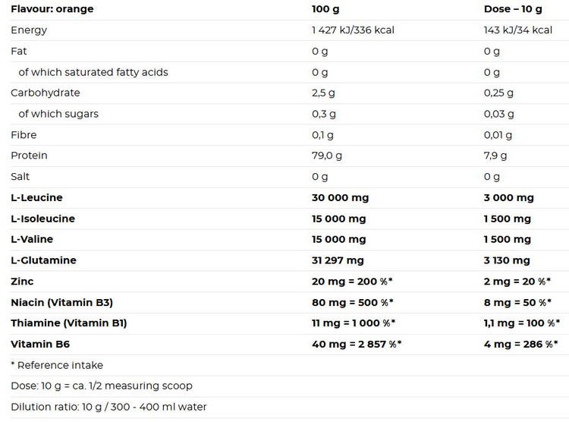The height and width of the screenshot is (422, 569).
Task: Click the '* Reference intake' footnote
Action: [57, 365]
